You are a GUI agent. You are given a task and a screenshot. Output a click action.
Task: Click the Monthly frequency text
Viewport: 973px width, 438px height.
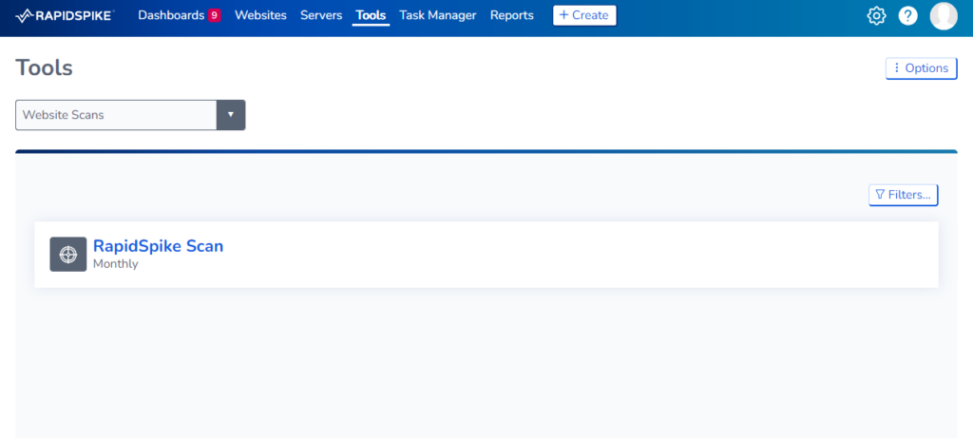pyautogui.click(x=115, y=264)
